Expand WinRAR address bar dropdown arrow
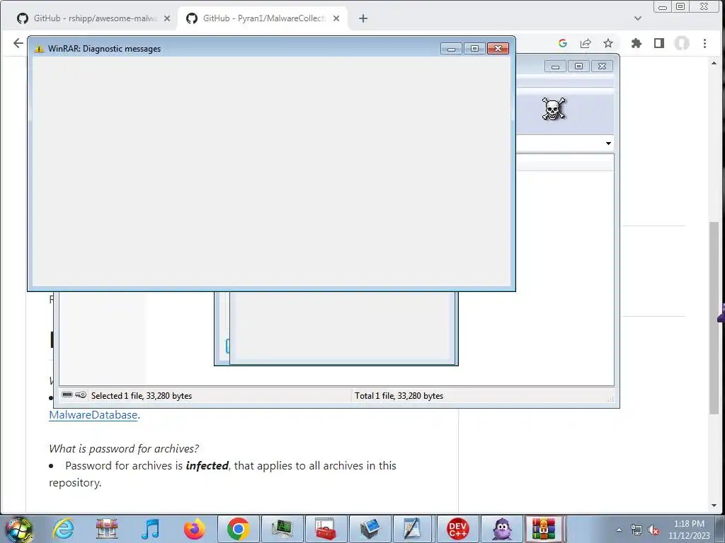This screenshot has width=725, height=543. click(x=608, y=143)
